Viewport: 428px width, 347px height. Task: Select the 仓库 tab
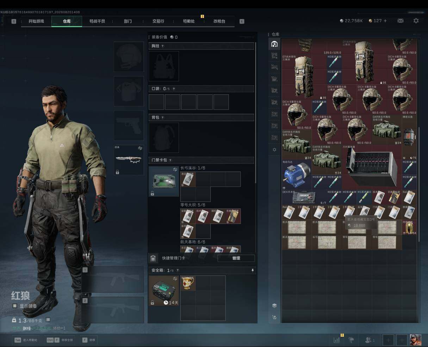tap(67, 21)
